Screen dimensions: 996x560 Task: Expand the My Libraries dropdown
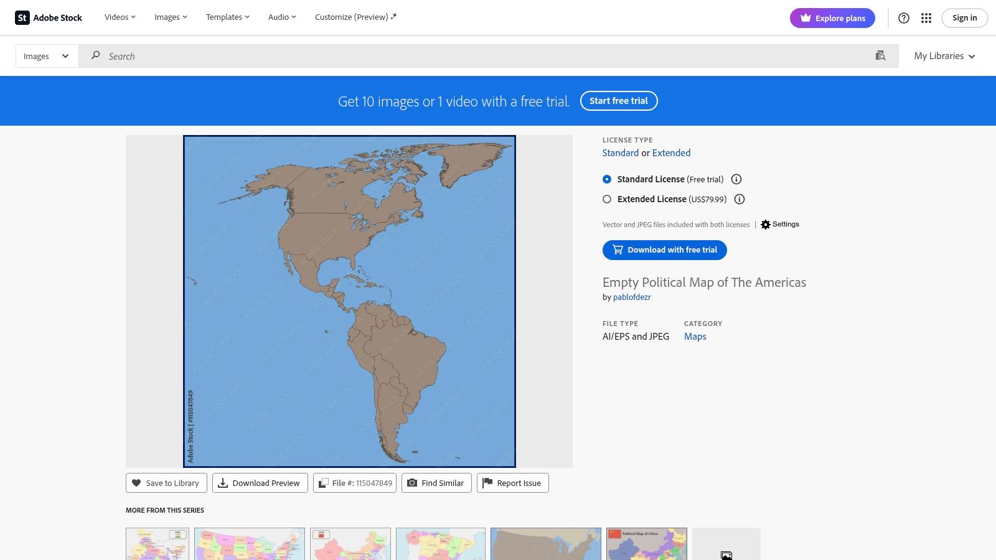click(x=944, y=56)
